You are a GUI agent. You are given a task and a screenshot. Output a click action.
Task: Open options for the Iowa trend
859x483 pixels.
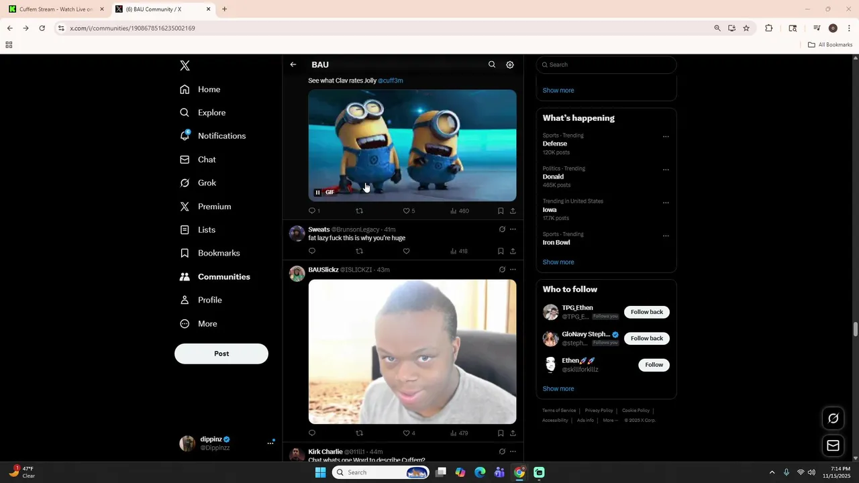(x=666, y=203)
